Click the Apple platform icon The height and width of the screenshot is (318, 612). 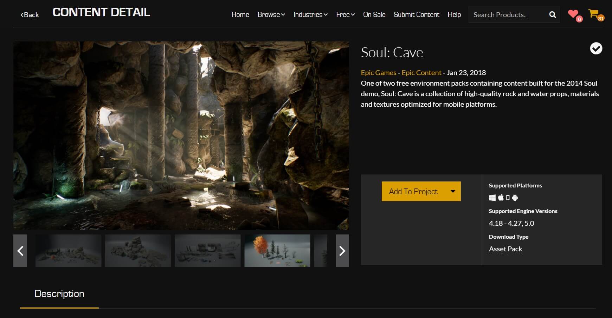[x=501, y=198]
